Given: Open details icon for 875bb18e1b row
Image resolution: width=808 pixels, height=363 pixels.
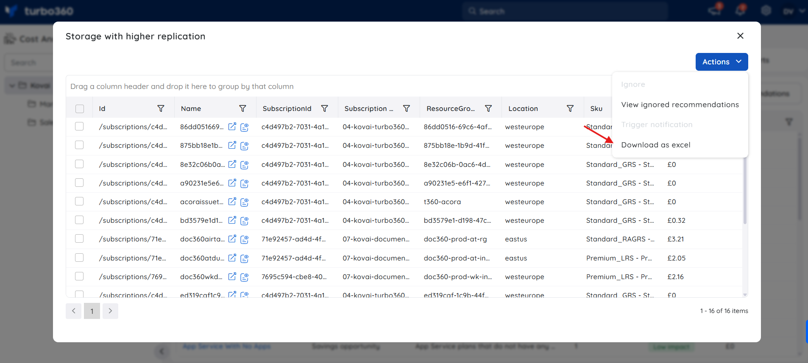Looking at the screenshot, I should [x=245, y=146].
